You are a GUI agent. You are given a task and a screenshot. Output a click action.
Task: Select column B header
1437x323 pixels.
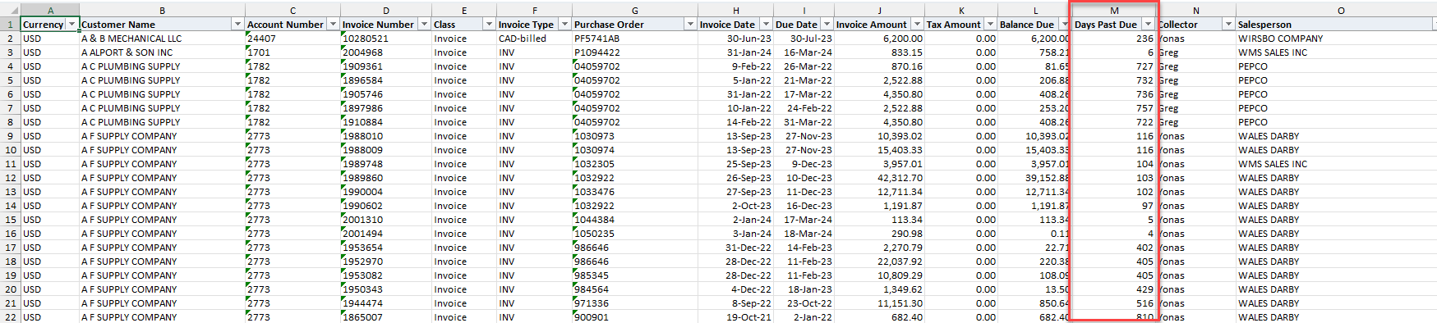162,11
